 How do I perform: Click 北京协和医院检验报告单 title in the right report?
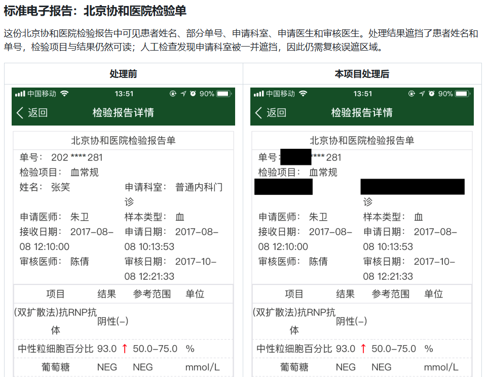[x=362, y=140]
